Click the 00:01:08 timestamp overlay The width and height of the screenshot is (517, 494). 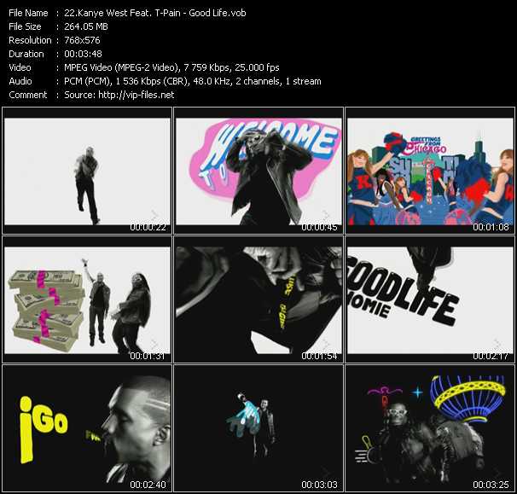point(491,227)
